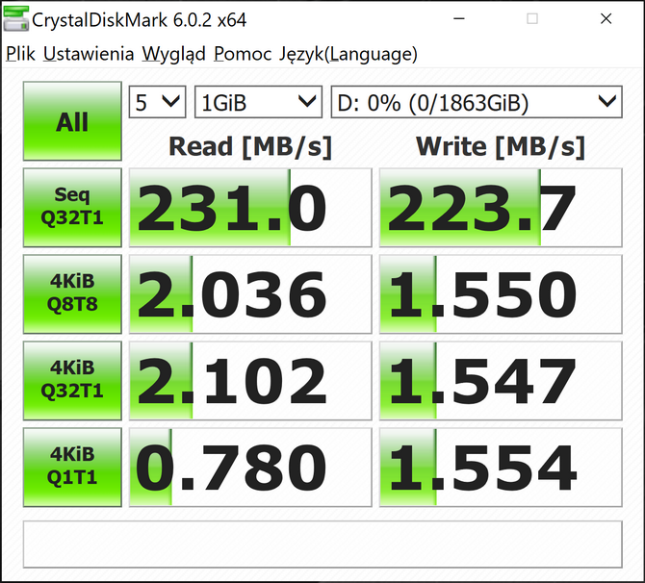Click the 4KiB Q1T1 read value 0.780

pyautogui.click(x=250, y=468)
